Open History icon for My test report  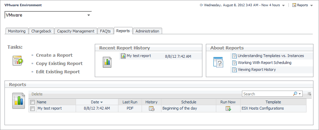click(x=151, y=109)
